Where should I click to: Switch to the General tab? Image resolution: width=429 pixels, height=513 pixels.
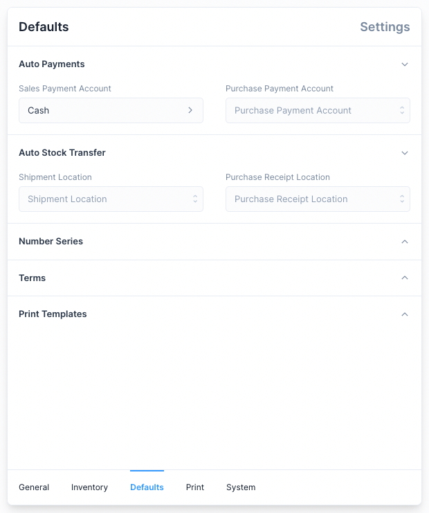coord(34,487)
